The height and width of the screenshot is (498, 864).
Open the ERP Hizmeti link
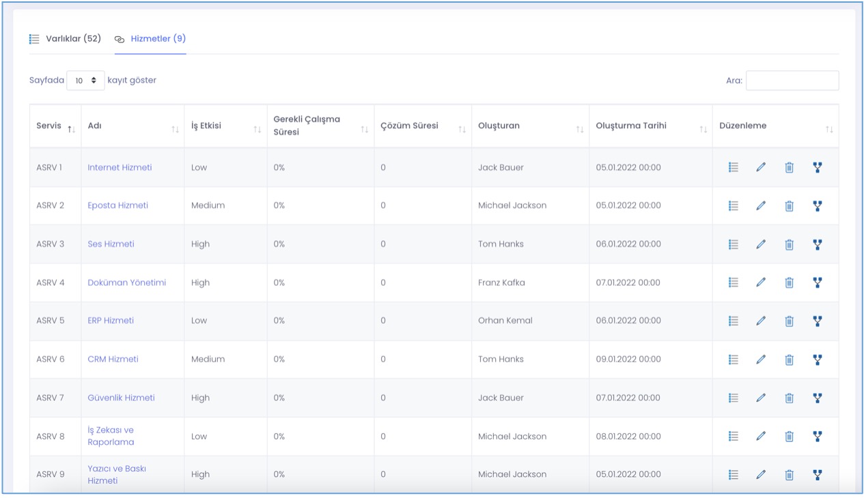[x=111, y=321]
